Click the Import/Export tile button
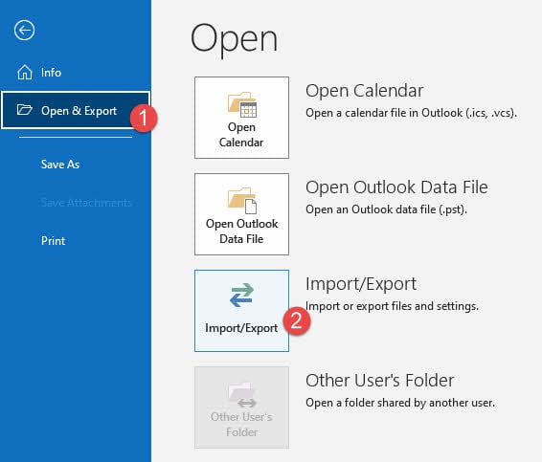The width and height of the screenshot is (542, 462). pos(241,311)
